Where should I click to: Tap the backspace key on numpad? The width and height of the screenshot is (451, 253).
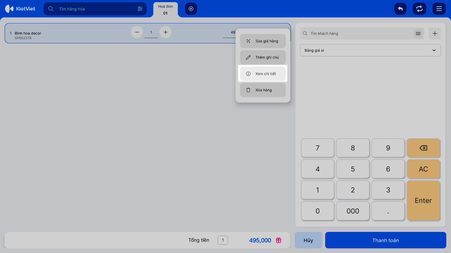click(x=423, y=148)
